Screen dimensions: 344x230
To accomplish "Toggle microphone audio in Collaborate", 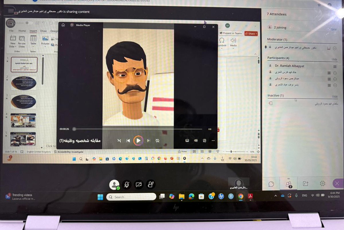I will pos(126,185).
